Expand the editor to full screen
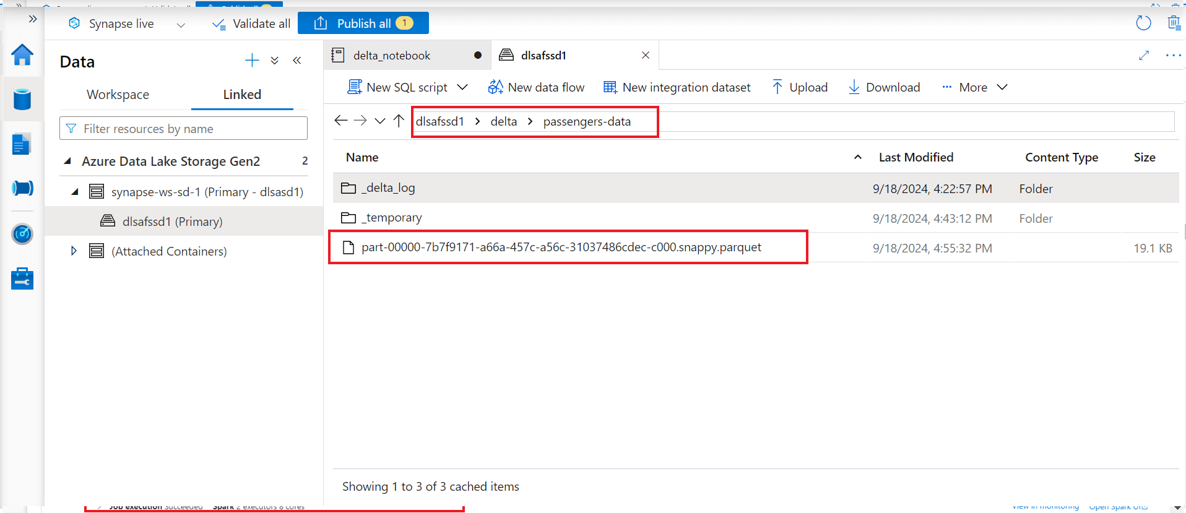This screenshot has width=1186, height=513. click(x=1144, y=55)
